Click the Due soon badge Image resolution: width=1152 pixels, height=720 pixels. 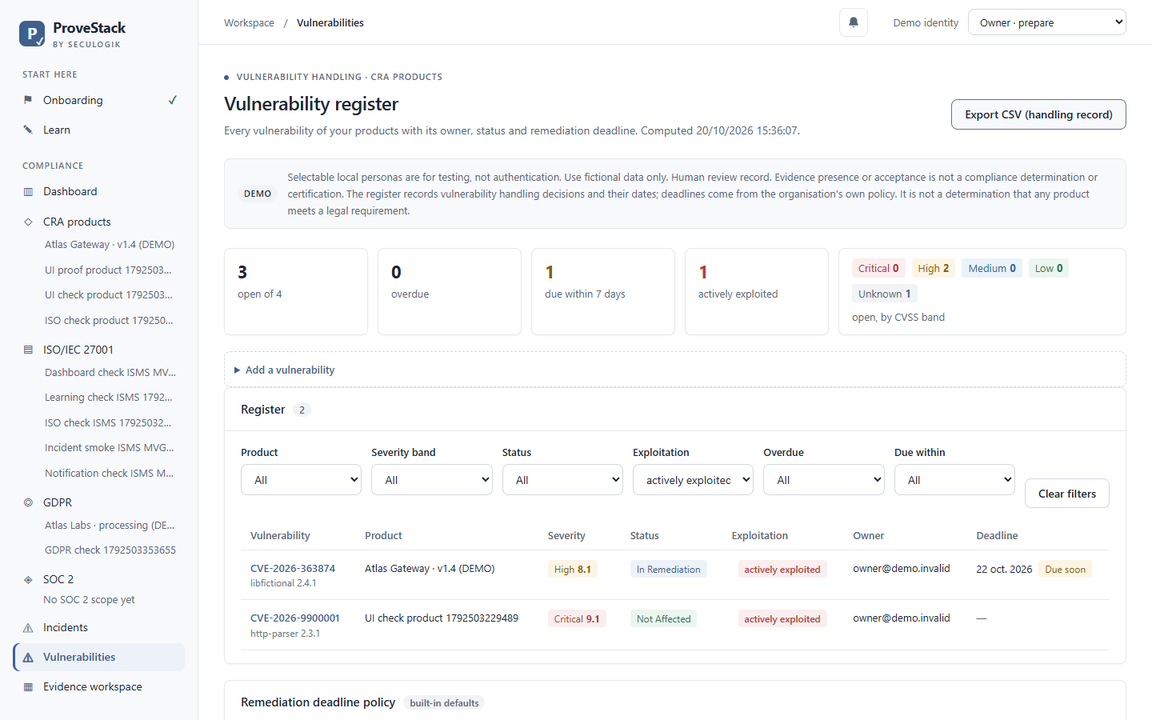[1066, 570]
